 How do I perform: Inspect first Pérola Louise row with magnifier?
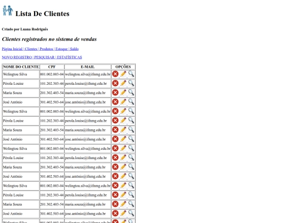click(x=131, y=83)
